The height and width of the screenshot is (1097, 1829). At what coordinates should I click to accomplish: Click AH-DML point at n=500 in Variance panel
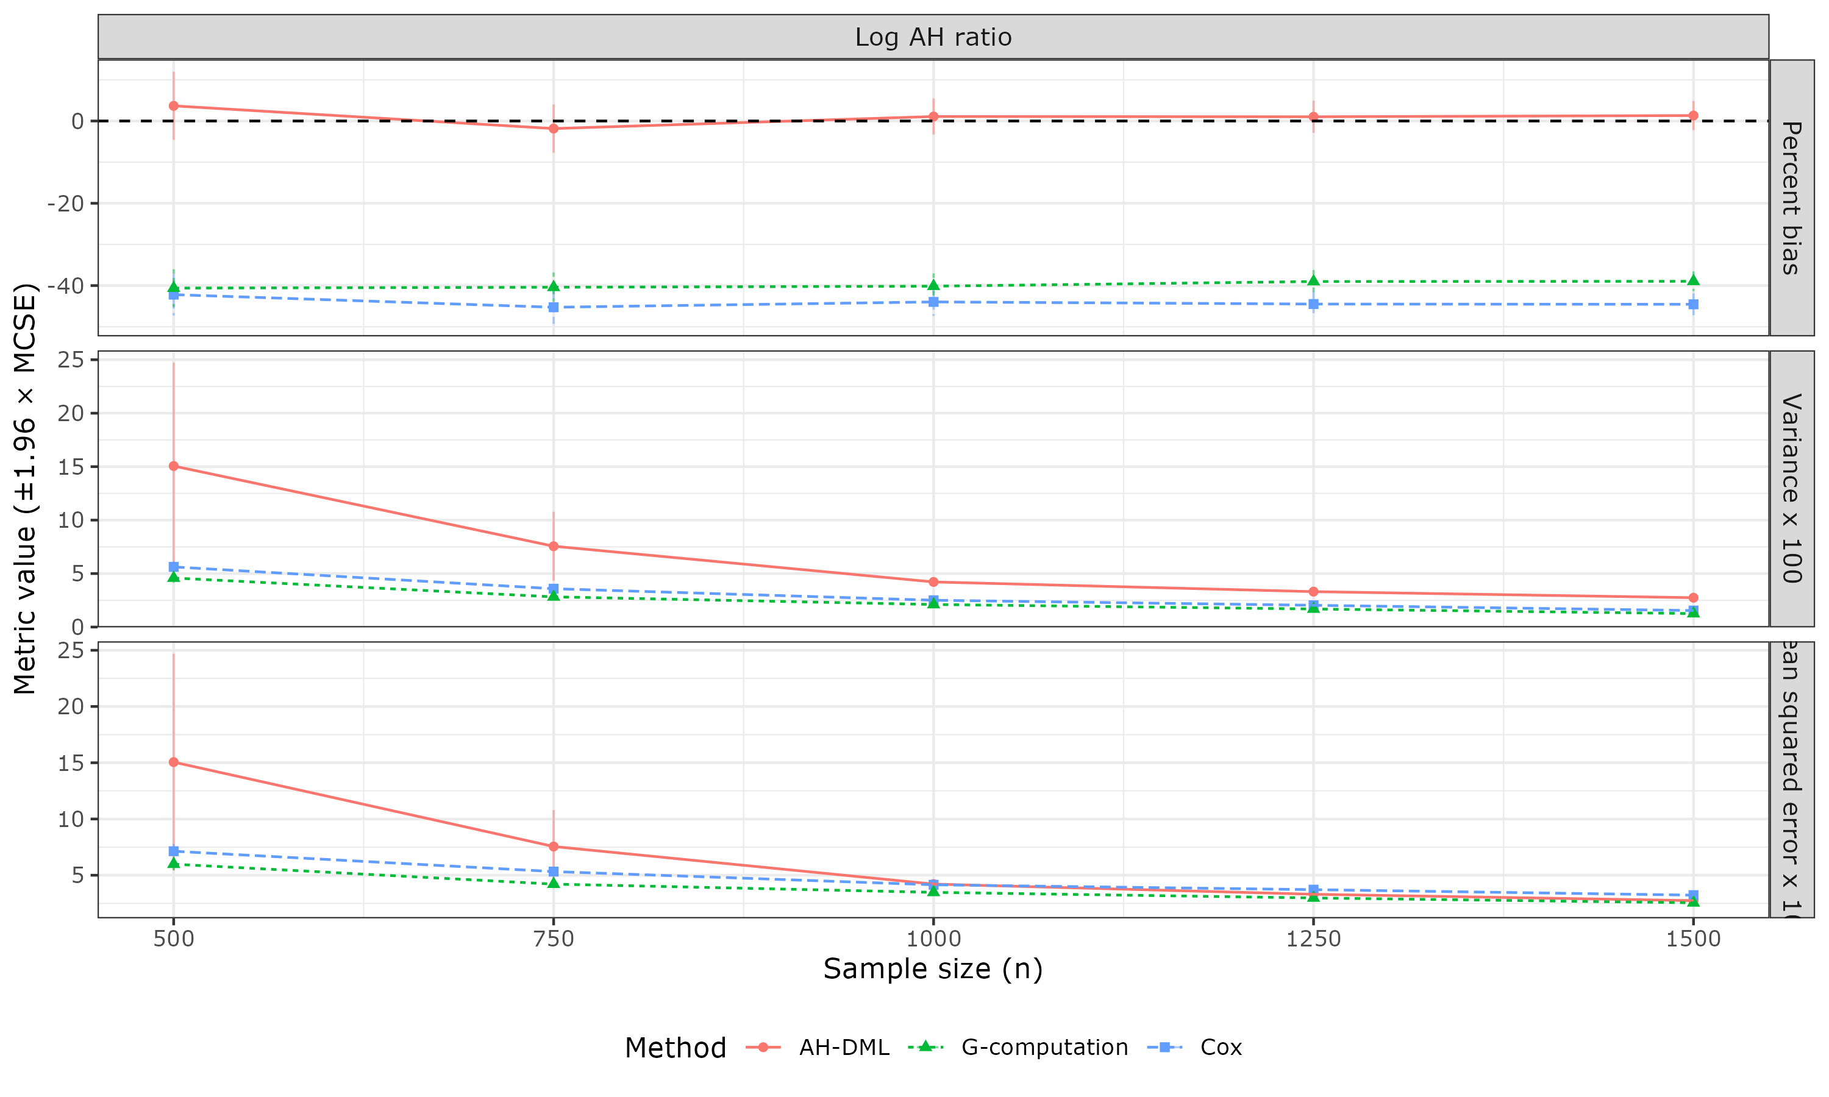click(x=174, y=466)
